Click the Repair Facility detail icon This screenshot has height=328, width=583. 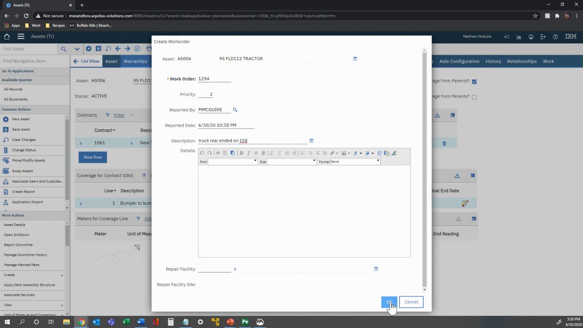tap(376, 269)
